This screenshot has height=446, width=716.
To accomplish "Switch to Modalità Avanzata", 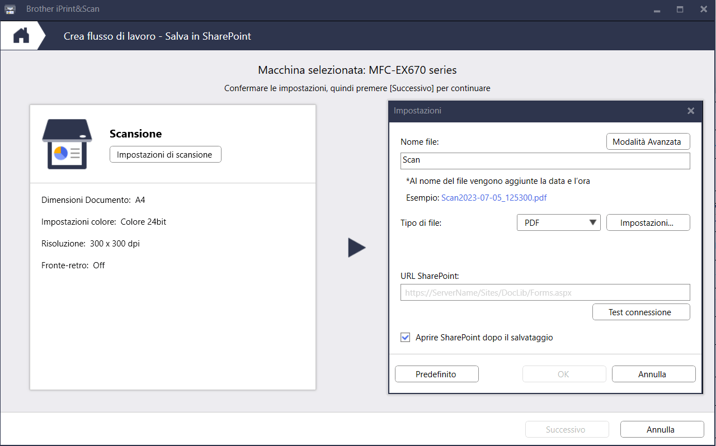I will 648,142.
